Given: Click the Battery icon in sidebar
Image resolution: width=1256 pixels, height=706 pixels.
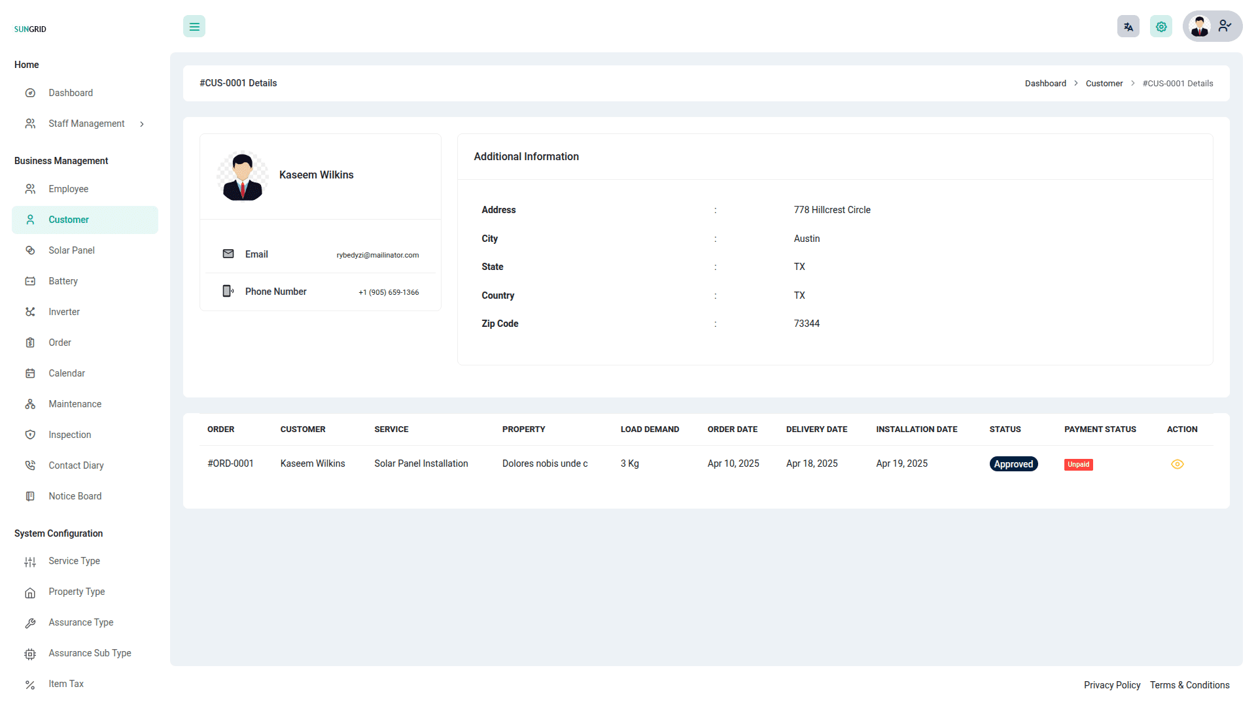Looking at the screenshot, I should (x=31, y=281).
